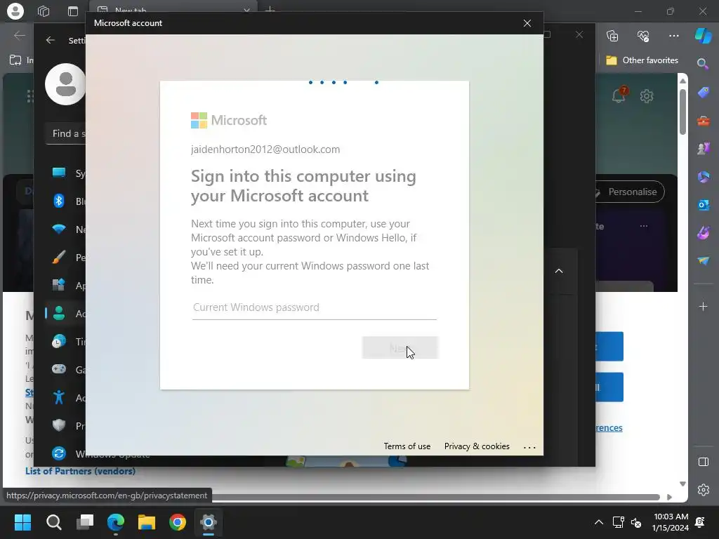Open Settings app from the taskbar
This screenshot has width=719, height=539.
(x=208, y=522)
